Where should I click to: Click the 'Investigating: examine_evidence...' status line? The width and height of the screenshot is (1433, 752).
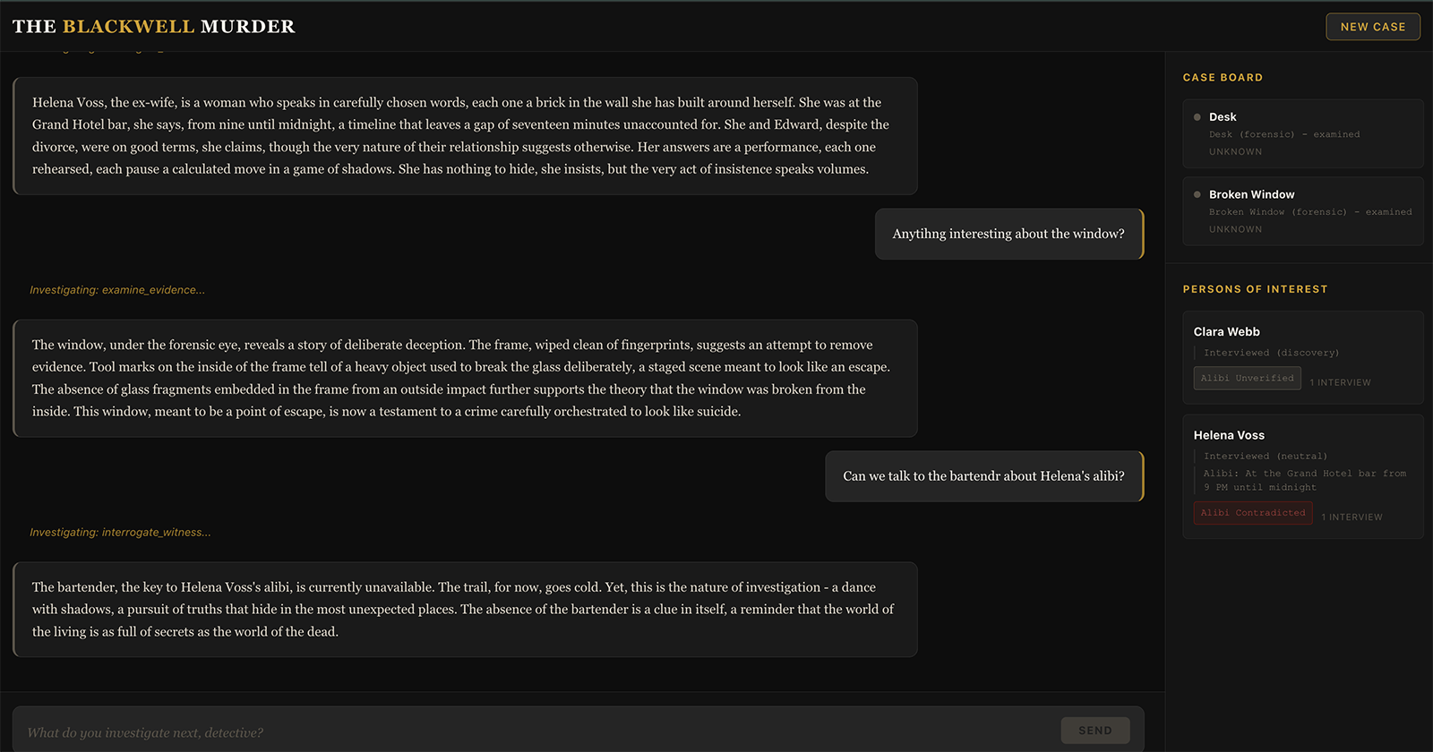click(x=117, y=290)
